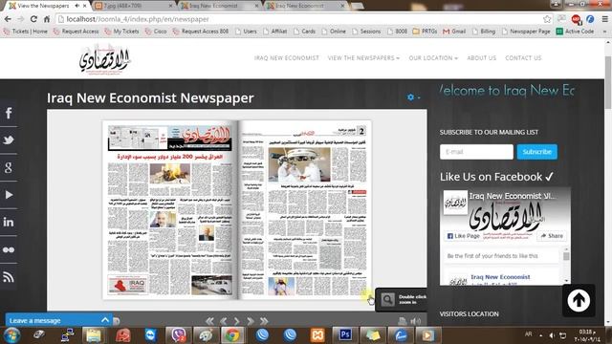Open the Flickr sidebar icon

click(x=9, y=249)
